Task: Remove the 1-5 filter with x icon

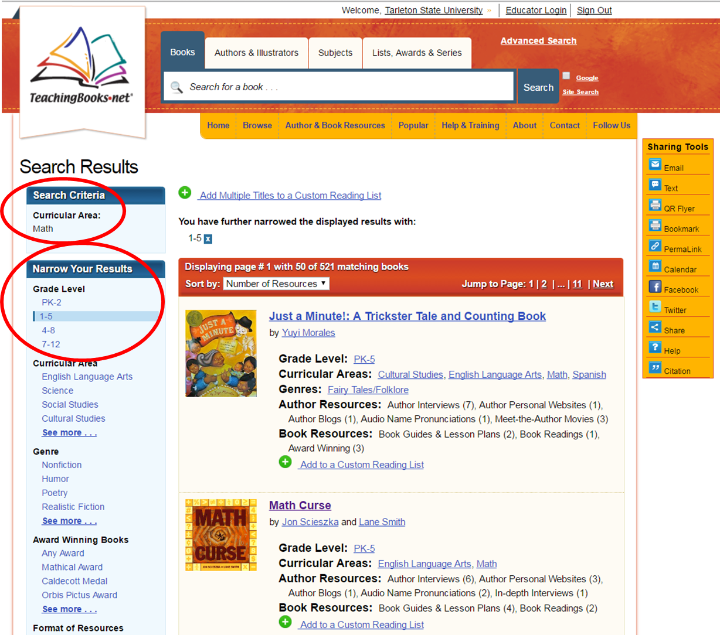Action: click(x=208, y=239)
